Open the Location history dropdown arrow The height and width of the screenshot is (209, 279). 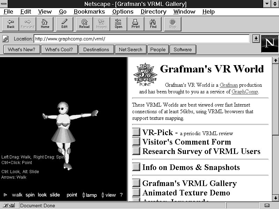256,39
